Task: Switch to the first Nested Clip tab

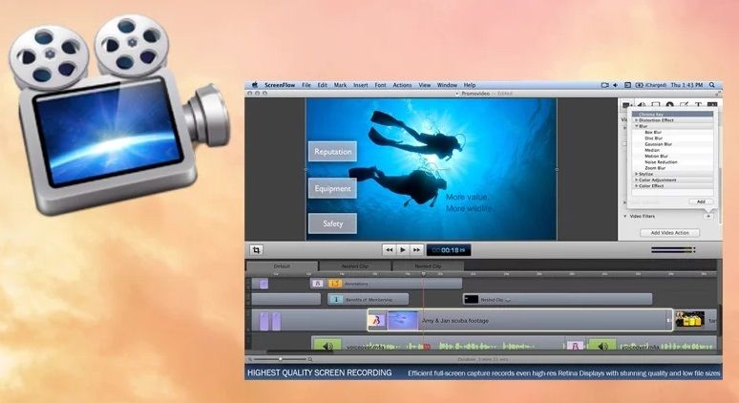Action: point(355,266)
